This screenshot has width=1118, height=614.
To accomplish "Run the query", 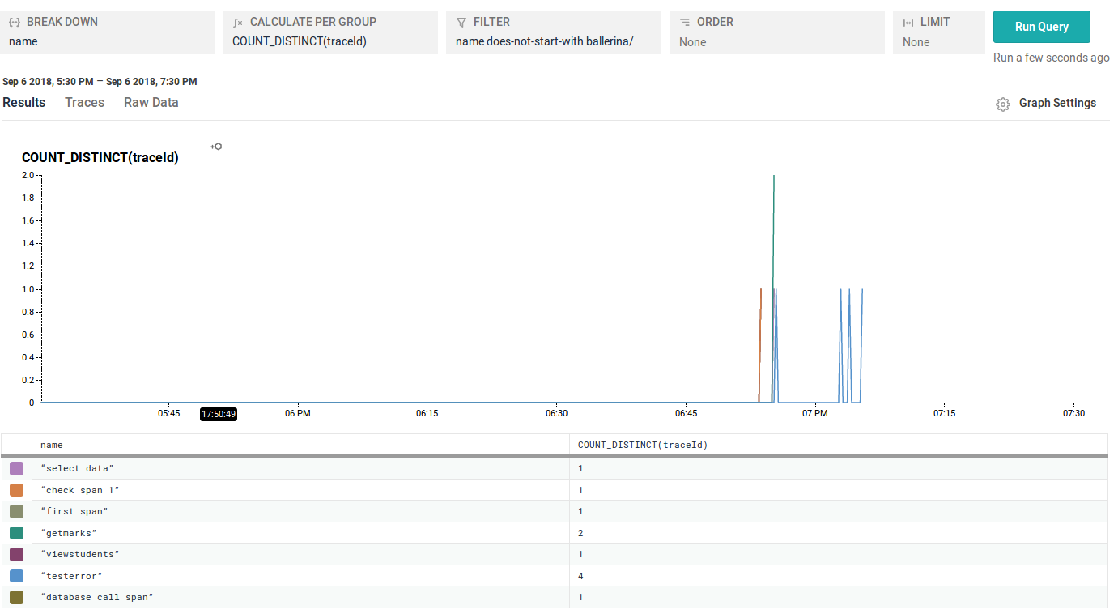I will [1041, 27].
